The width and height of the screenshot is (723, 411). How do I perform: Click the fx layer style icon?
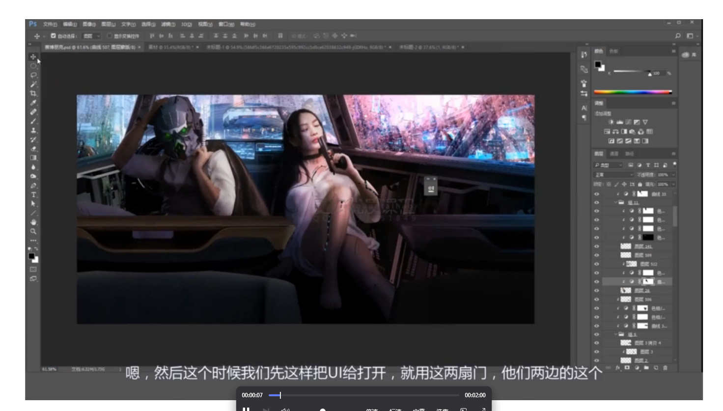[618, 367]
